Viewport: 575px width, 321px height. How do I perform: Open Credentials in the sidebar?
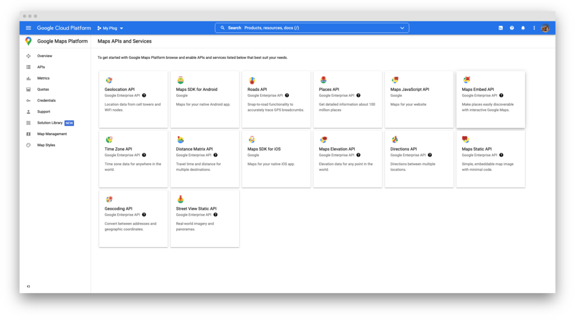tap(47, 101)
